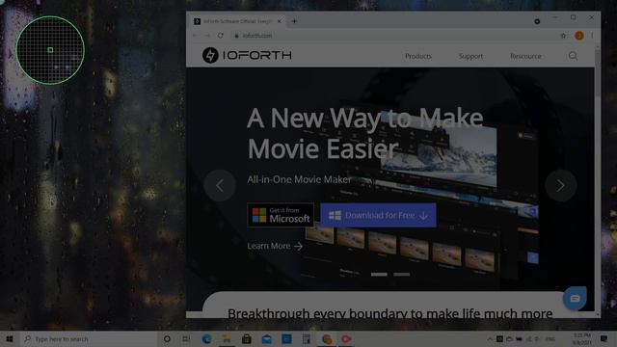Open the taskbar clock and date
The width and height of the screenshot is (617, 347).
tap(581, 338)
